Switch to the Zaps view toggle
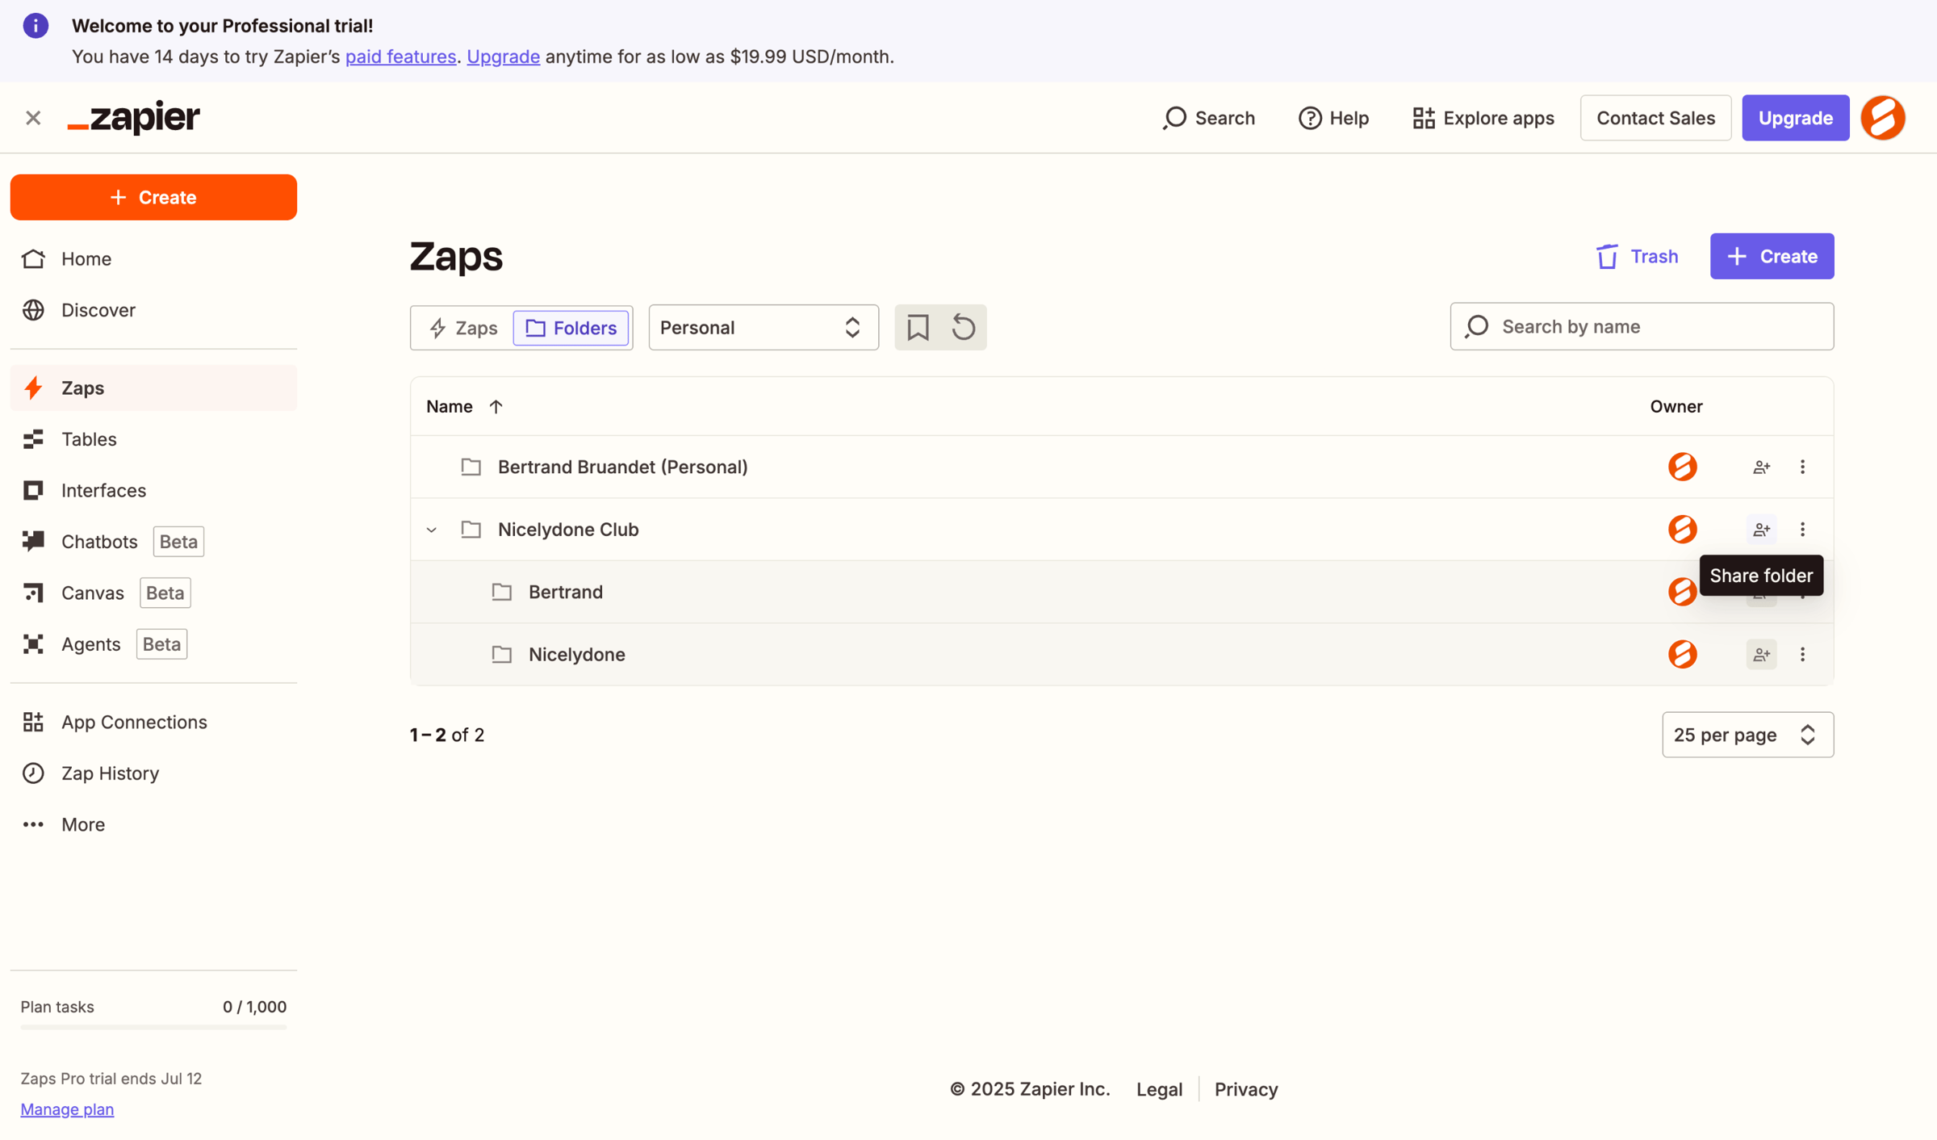This screenshot has height=1140, width=1937. (463, 328)
